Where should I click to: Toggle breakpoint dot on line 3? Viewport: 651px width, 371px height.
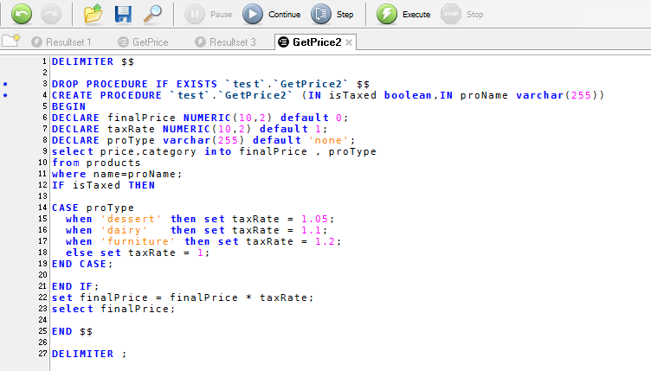coord(5,84)
